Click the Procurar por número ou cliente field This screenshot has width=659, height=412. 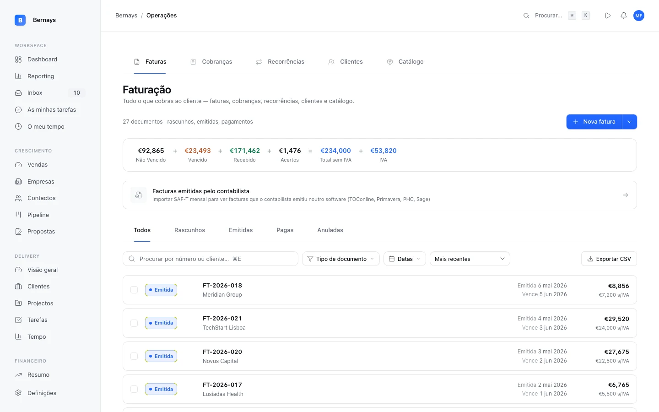click(x=211, y=259)
